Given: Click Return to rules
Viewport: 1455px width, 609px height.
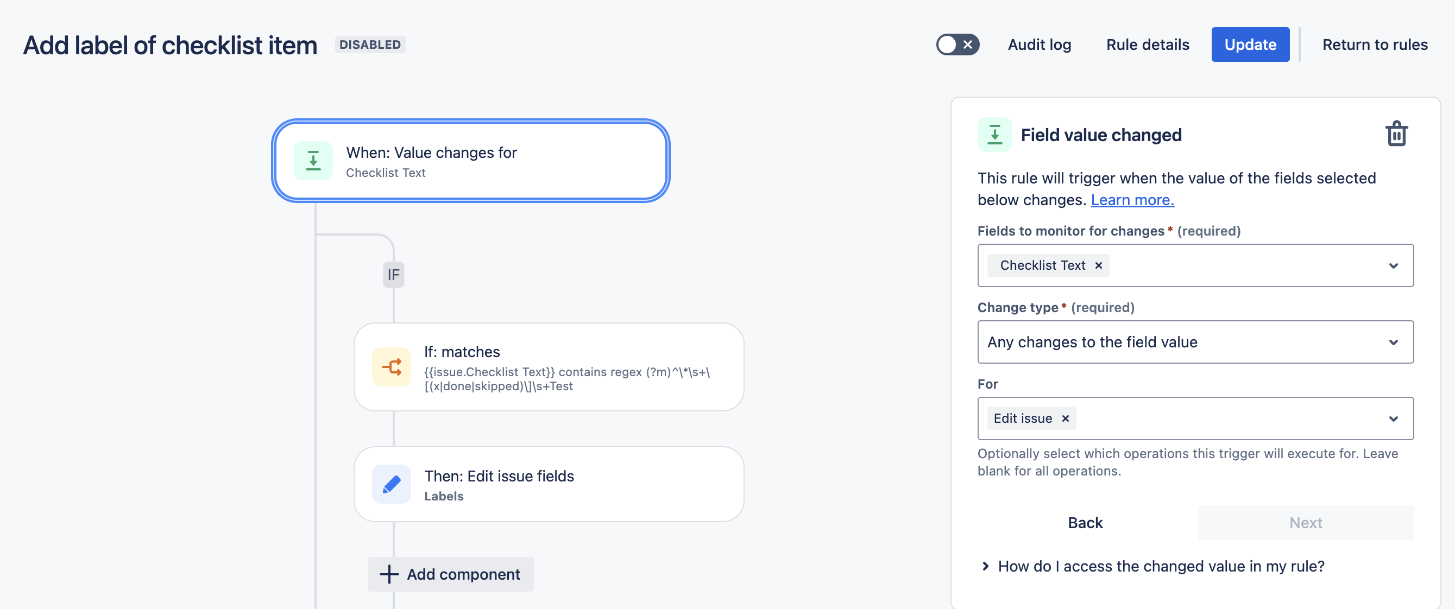Looking at the screenshot, I should click(x=1374, y=45).
